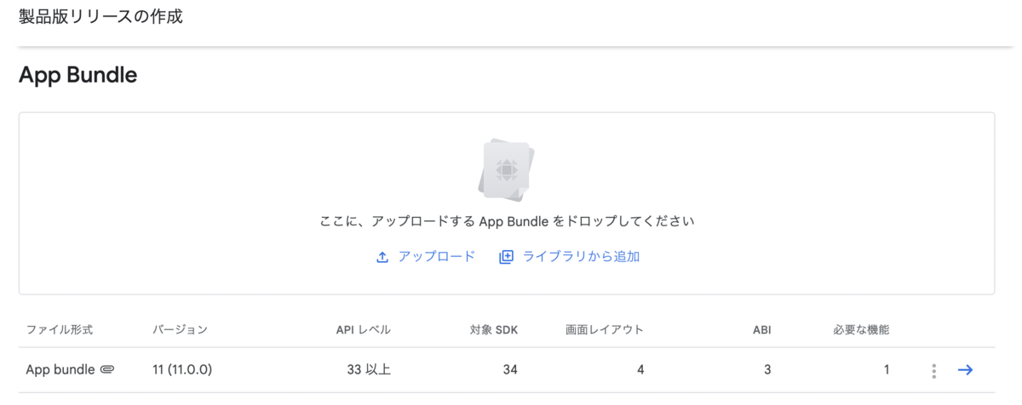This screenshot has height=405, width=1022.
Task: Click the アップロード link
Action: (437, 256)
